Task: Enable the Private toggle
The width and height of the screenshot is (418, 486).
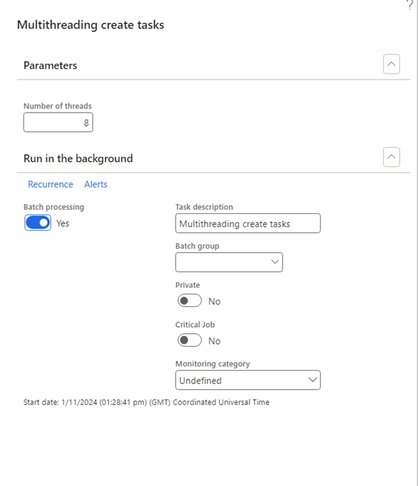Action: 190,301
